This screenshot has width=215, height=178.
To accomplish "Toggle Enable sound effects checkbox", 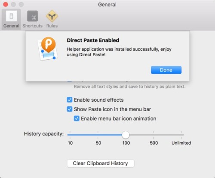I will coord(70,100).
